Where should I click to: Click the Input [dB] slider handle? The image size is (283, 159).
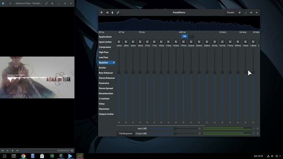pos(175,129)
